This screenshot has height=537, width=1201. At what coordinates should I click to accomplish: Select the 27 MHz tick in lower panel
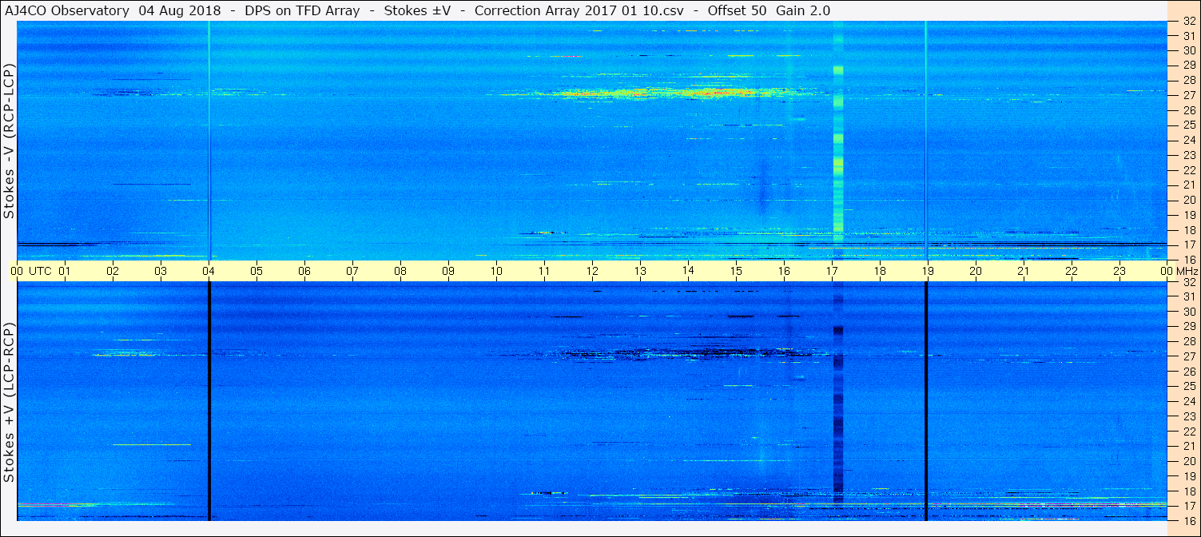pos(1188,356)
